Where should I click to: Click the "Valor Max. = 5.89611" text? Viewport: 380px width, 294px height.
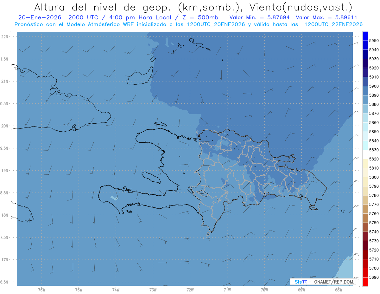(326, 17)
